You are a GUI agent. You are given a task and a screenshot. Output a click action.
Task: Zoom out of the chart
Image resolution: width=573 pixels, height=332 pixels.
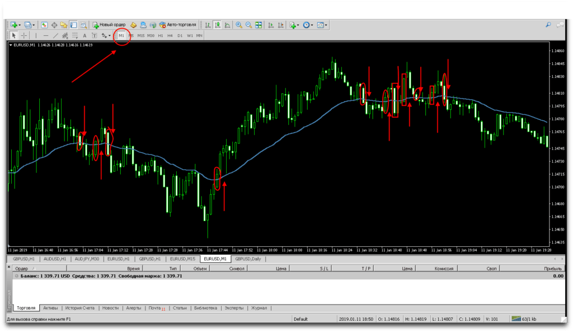248,25
